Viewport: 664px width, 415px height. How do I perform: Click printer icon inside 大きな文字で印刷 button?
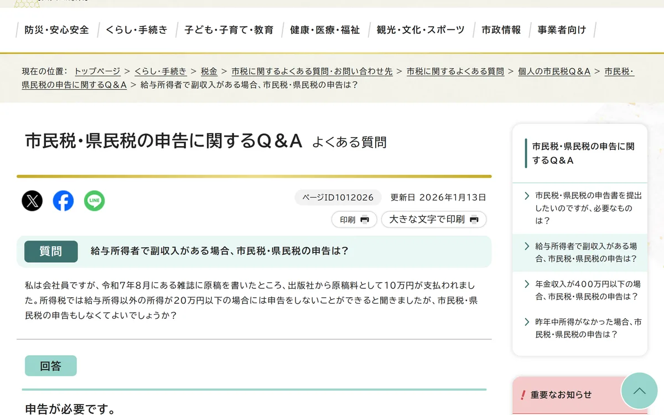[x=474, y=220]
